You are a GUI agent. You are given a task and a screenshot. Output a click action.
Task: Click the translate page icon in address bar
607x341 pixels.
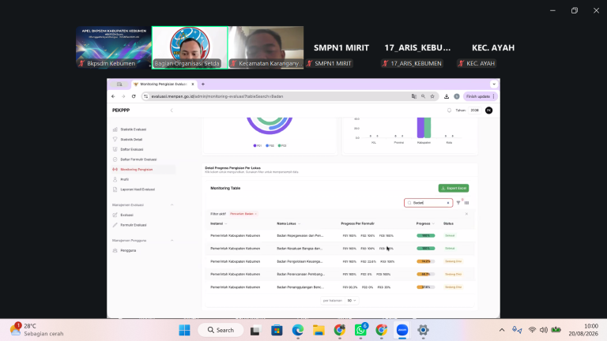click(x=414, y=96)
